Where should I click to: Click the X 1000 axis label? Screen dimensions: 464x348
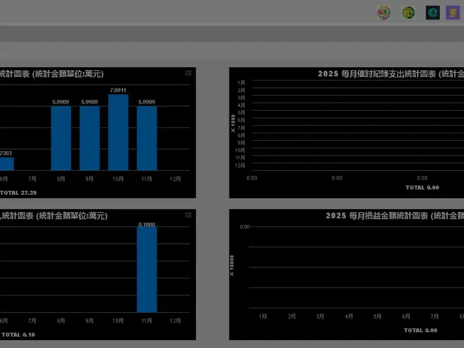pyautogui.click(x=233, y=123)
